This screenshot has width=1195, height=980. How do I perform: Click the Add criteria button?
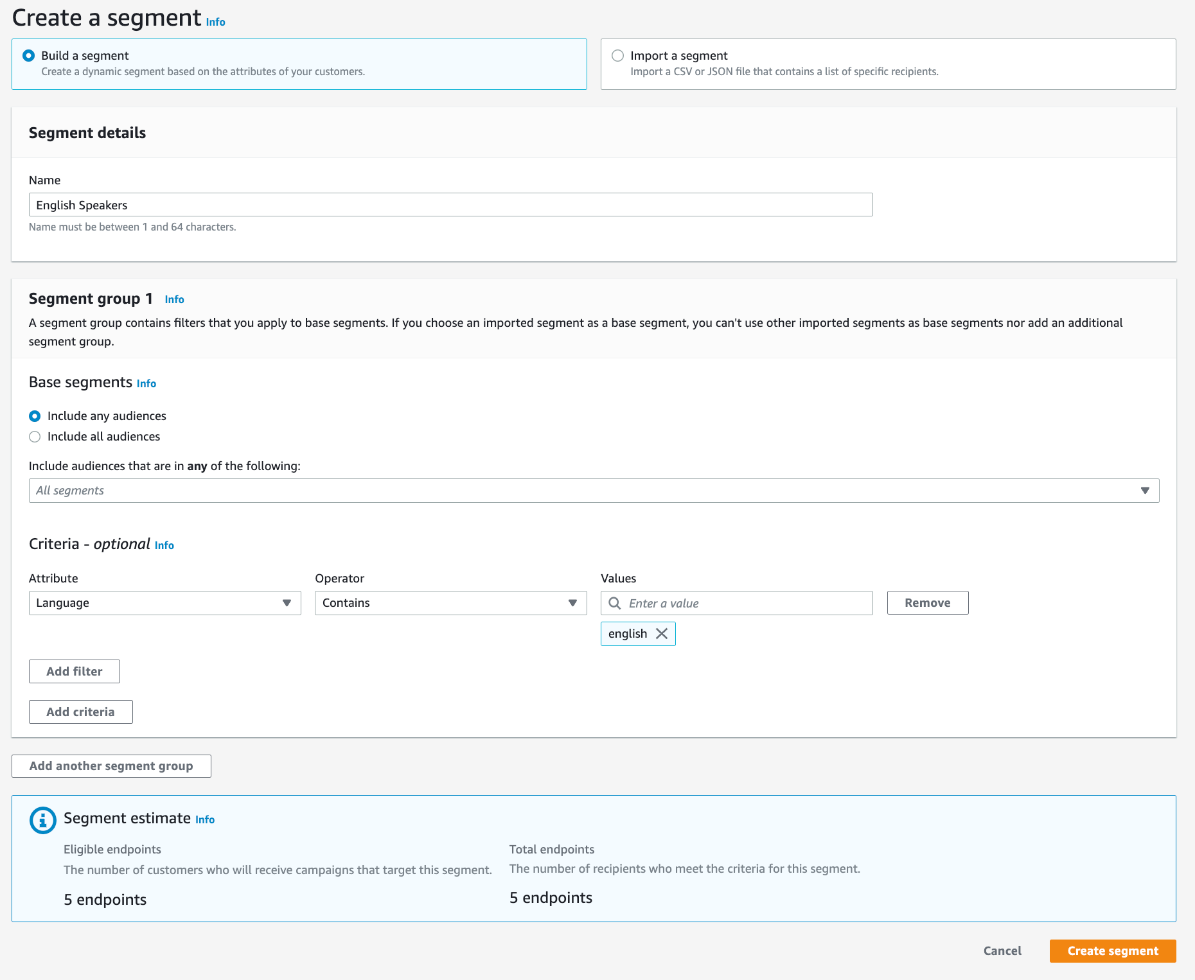[80, 712]
